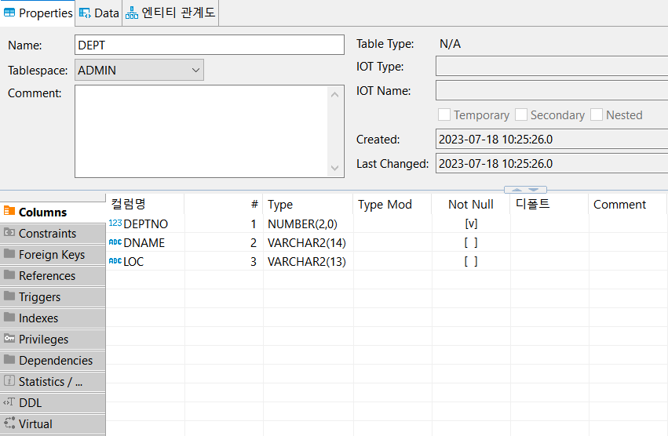Click the Comment box scroll down arrow
Screen dimensions: 668x436
(335, 168)
